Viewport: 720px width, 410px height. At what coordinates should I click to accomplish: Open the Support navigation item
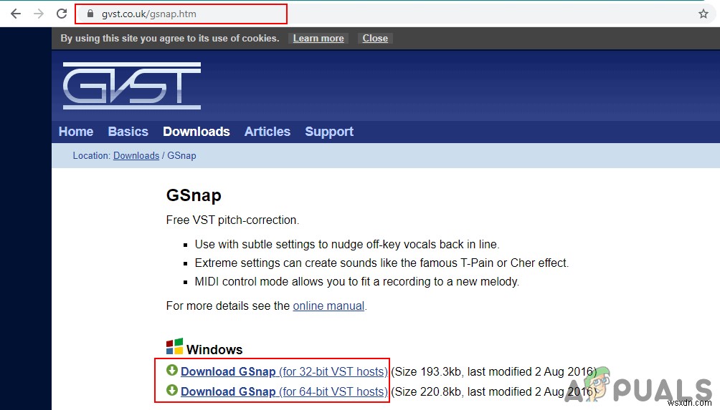pos(329,132)
